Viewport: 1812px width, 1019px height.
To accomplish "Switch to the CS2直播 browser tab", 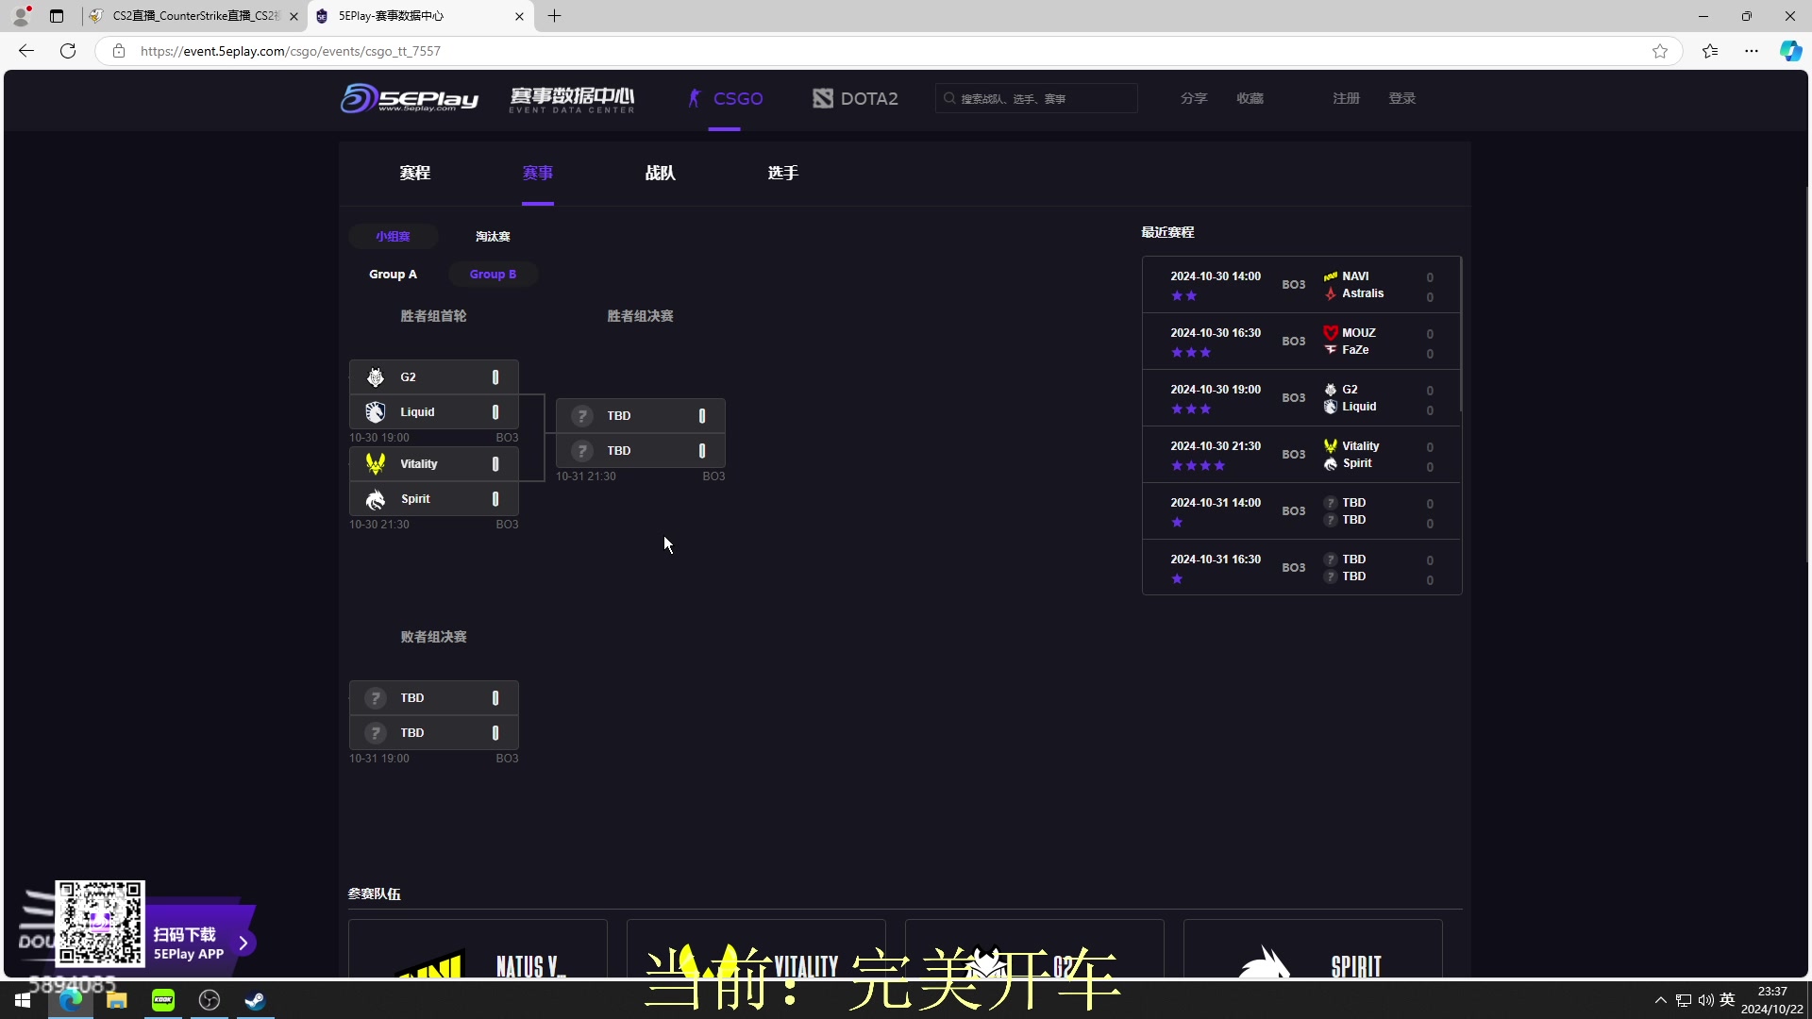I will pos(193,16).
